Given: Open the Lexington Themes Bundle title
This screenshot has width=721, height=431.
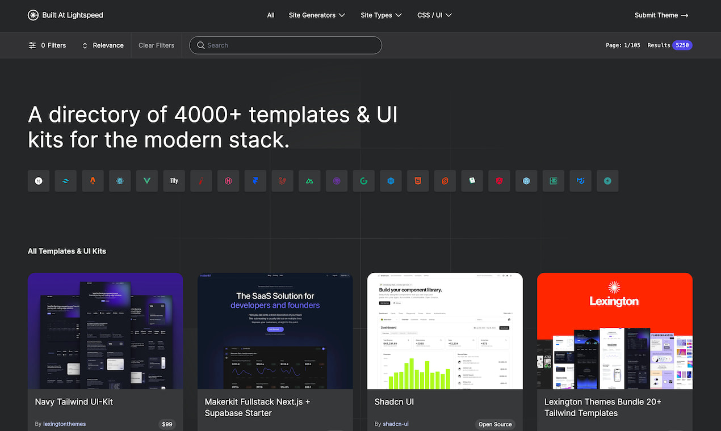Looking at the screenshot, I should [603, 407].
